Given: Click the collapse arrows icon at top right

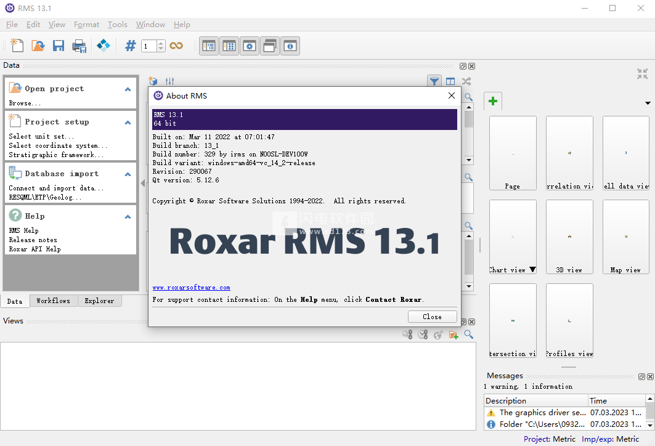Looking at the screenshot, I should point(643,74).
